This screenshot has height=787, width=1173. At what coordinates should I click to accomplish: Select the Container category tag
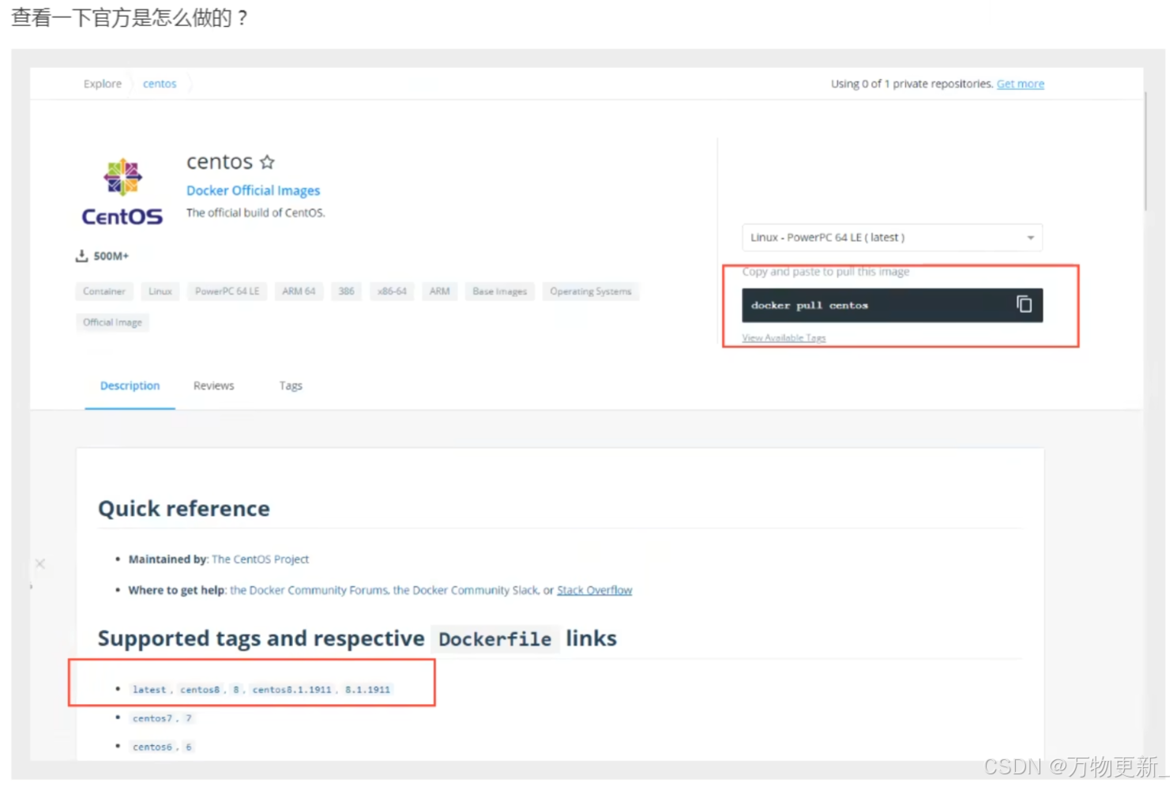104,292
